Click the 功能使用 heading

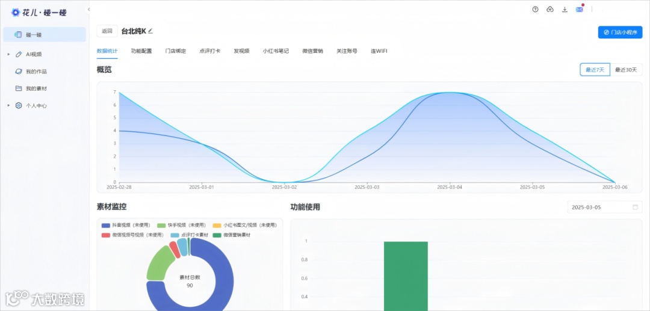305,207
